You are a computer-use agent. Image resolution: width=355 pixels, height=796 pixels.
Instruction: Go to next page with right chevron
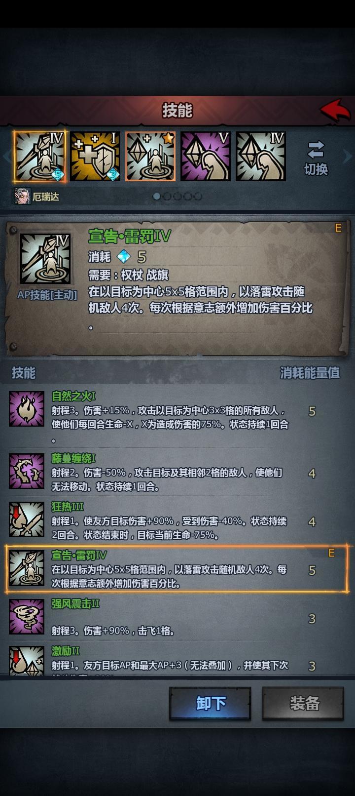(x=348, y=156)
